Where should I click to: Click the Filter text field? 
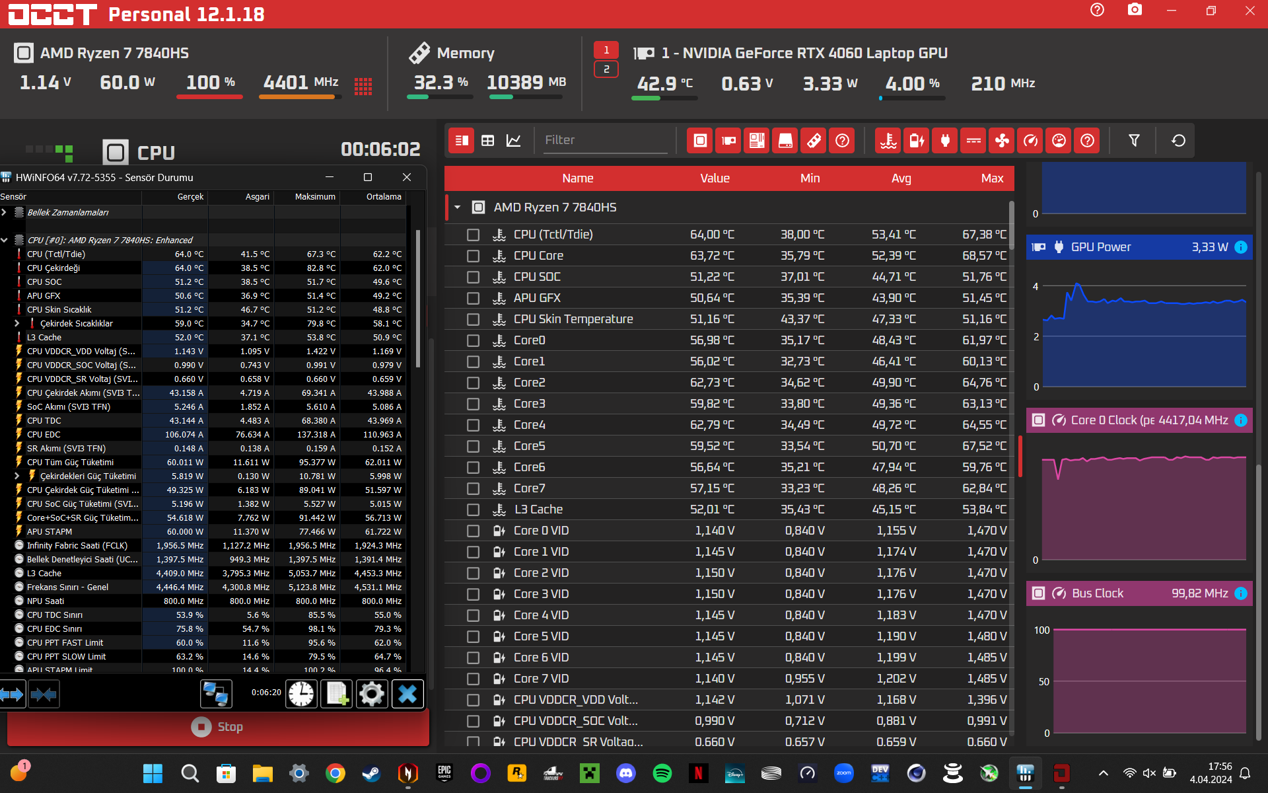click(604, 140)
